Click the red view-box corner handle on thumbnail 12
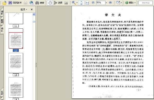This screenshot has height=100, width=154. click(23, 48)
